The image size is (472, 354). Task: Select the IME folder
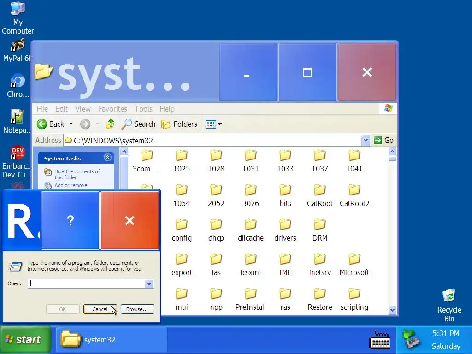pyautogui.click(x=285, y=265)
